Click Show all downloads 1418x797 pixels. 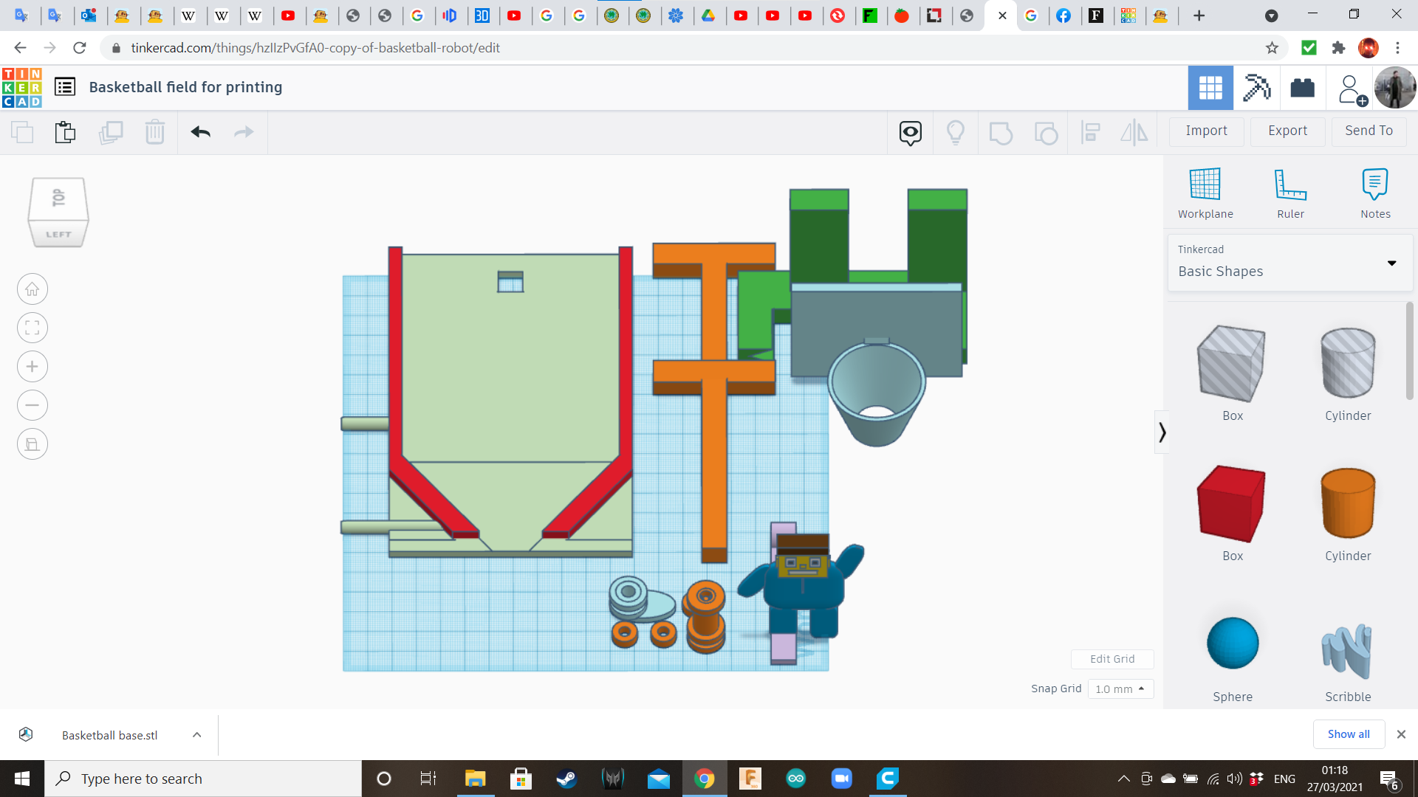(1348, 734)
